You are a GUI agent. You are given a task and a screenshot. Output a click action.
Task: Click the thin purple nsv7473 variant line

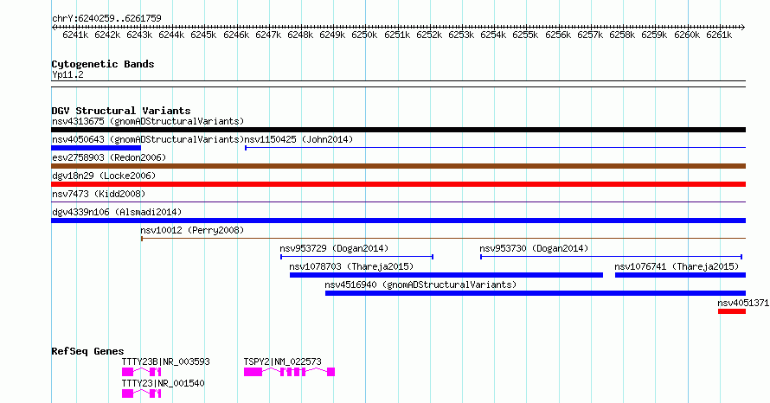(398, 201)
